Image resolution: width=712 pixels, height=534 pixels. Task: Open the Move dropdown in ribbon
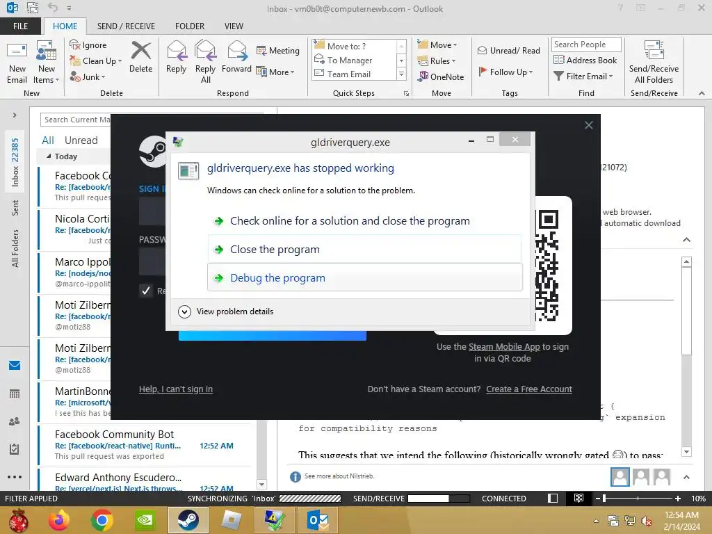pos(437,45)
